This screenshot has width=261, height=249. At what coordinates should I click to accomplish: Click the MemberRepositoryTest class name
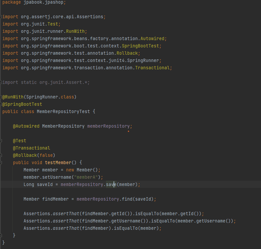[63, 112]
